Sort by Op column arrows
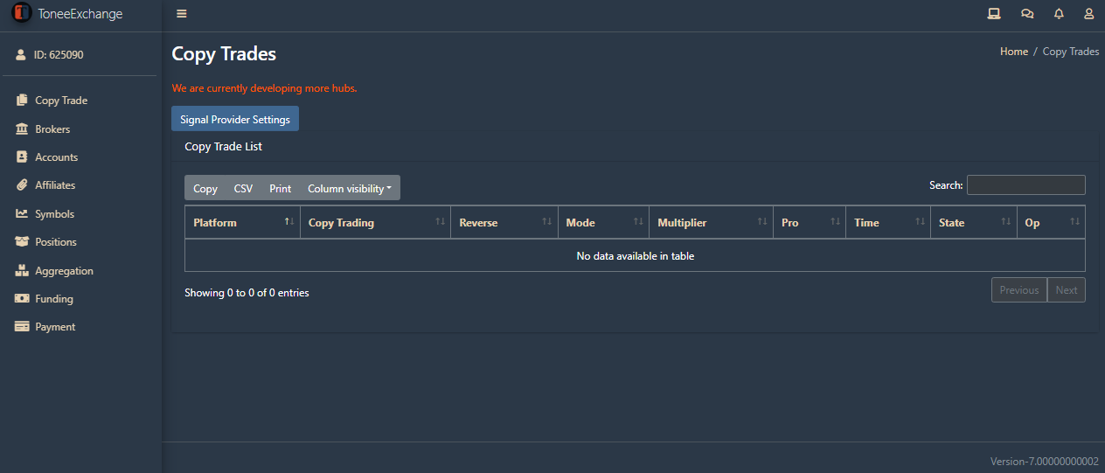The height and width of the screenshot is (473, 1105). coord(1074,222)
